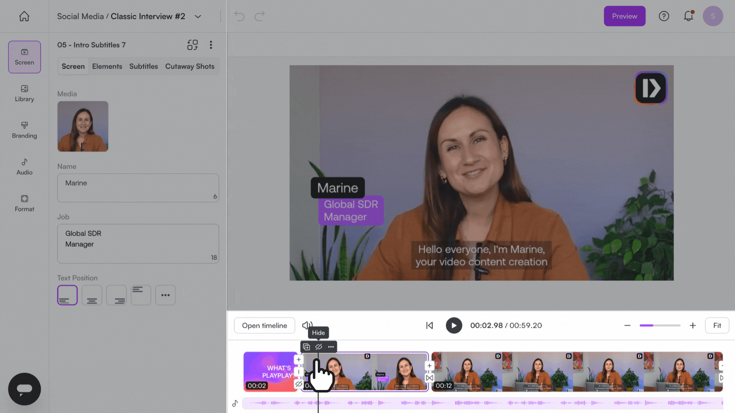This screenshot has width=735, height=413.
Task: Adjust the timeline zoom slider
Action: pyautogui.click(x=660, y=325)
